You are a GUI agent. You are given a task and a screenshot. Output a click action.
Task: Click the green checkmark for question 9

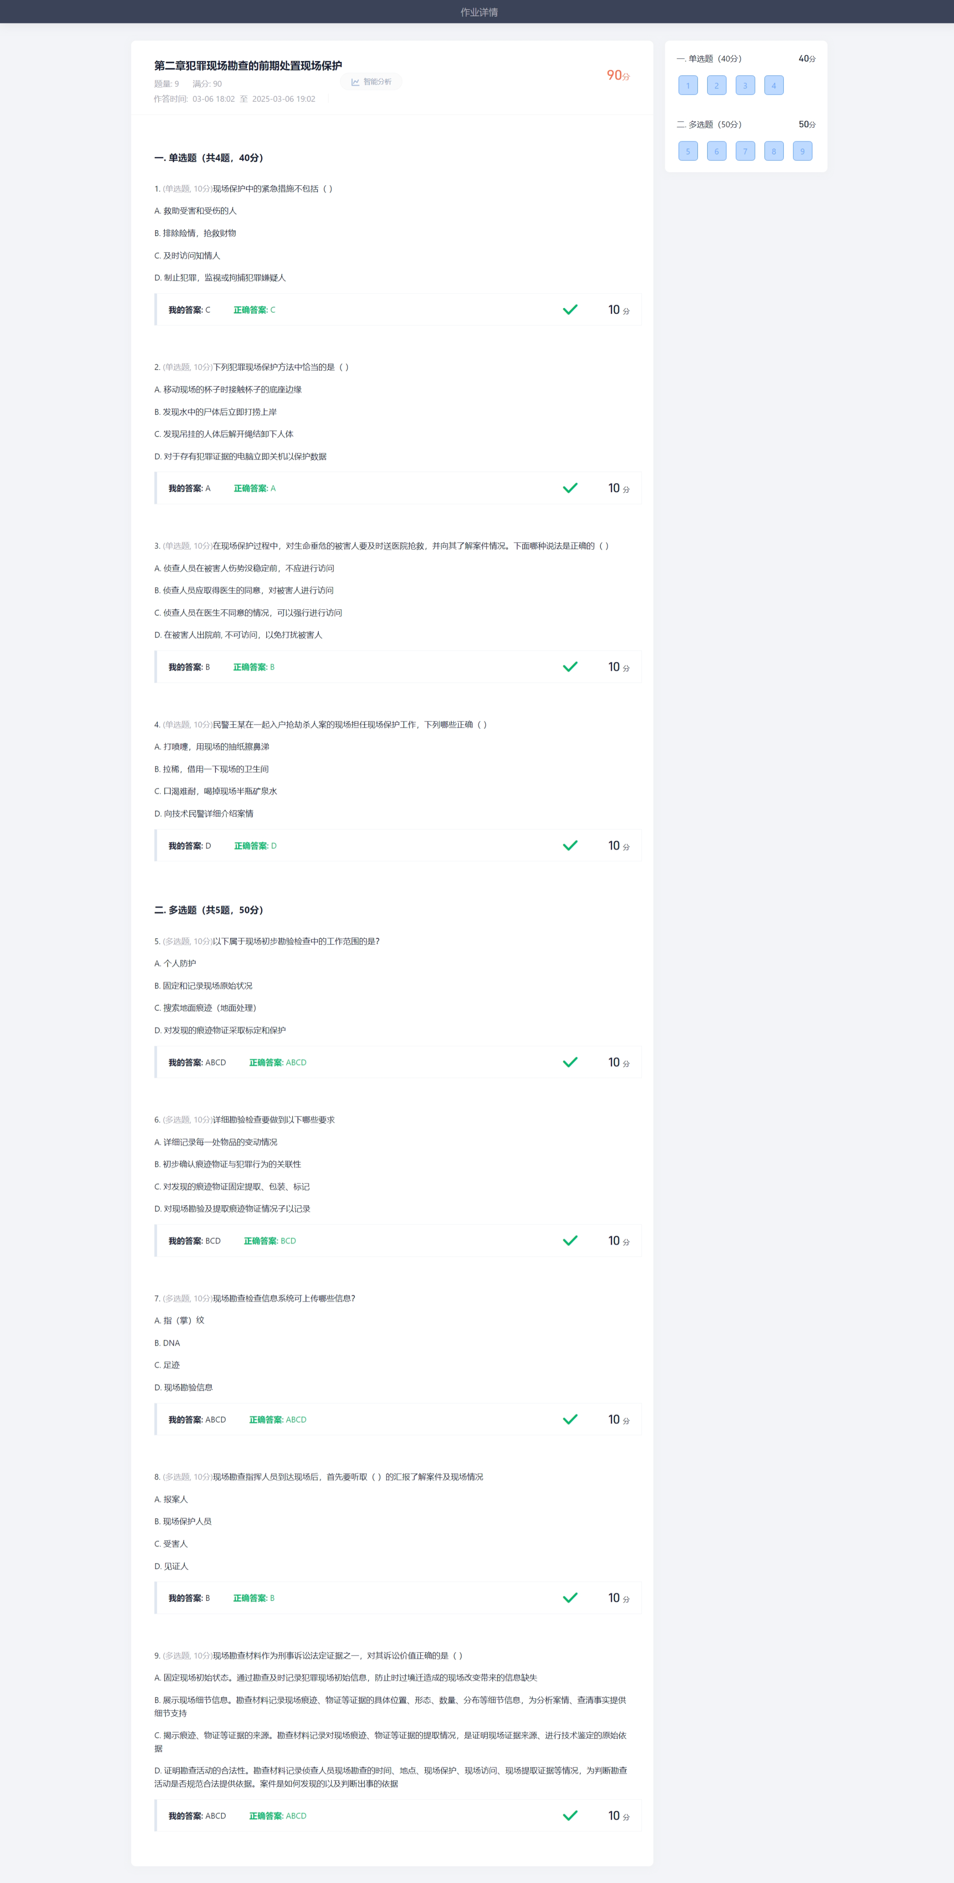point(570,1816)
